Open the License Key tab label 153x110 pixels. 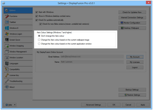click(14, 75)
